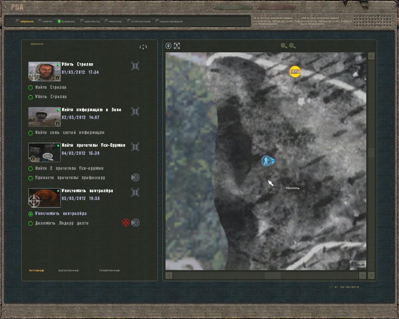Image resolution: width=399 pixels, height=319 pixels.
Task: Select Найти семь частей информации objective circle
Action: click(x=31, y=133)
